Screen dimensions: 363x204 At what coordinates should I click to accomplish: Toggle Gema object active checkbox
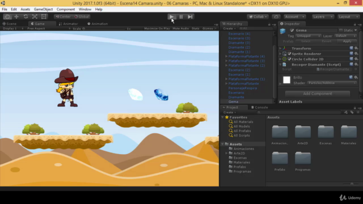coord(292,30)
